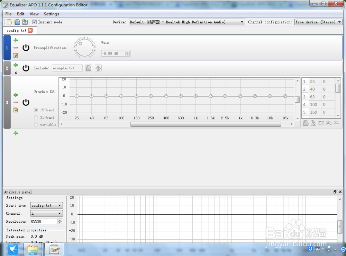Invert the Graphic EQ response
The height and width of the screenshot is (256, 346).
point(321,123)
